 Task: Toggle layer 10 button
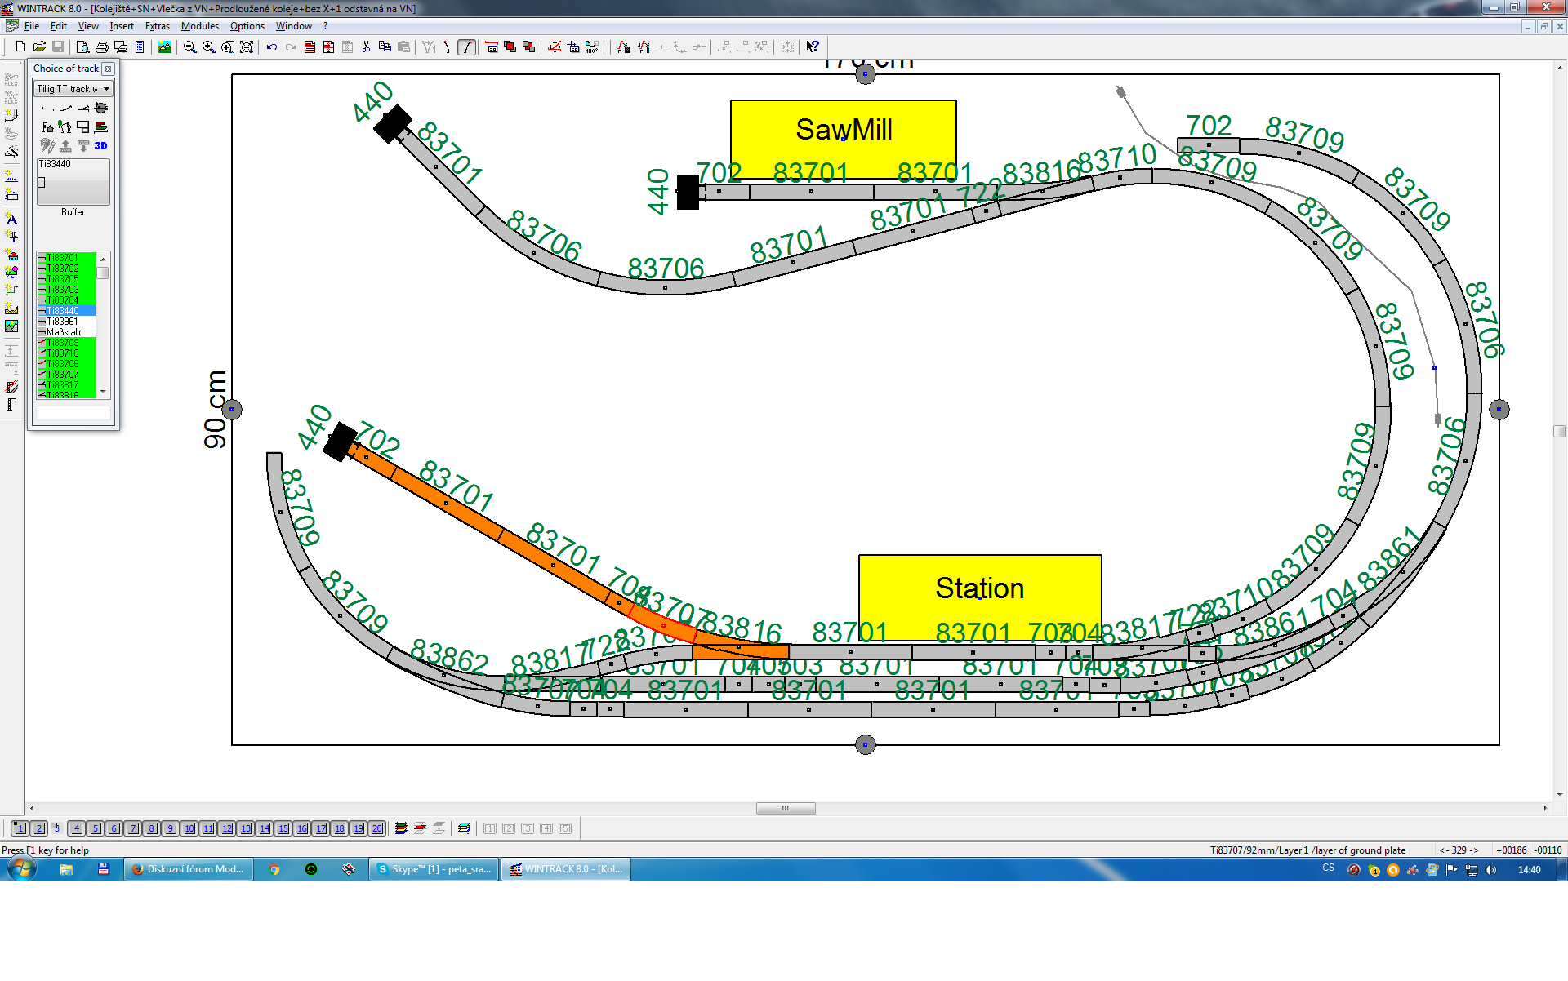tap(189, 828)
